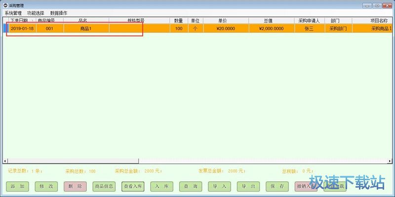
Task: Click the 添加 button
Action: tap(17, 187)
